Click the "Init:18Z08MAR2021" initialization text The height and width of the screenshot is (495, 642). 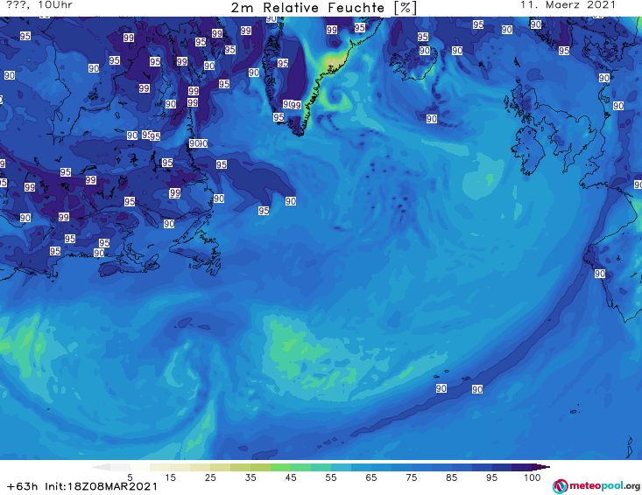coord(101,486)
